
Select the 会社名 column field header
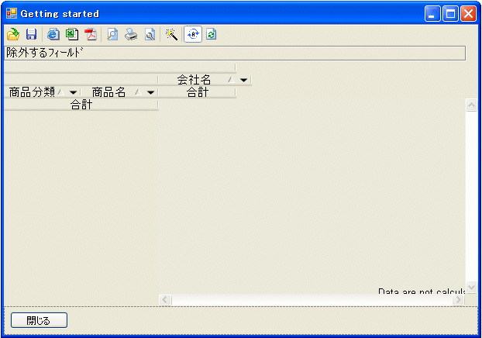(205, 80)
